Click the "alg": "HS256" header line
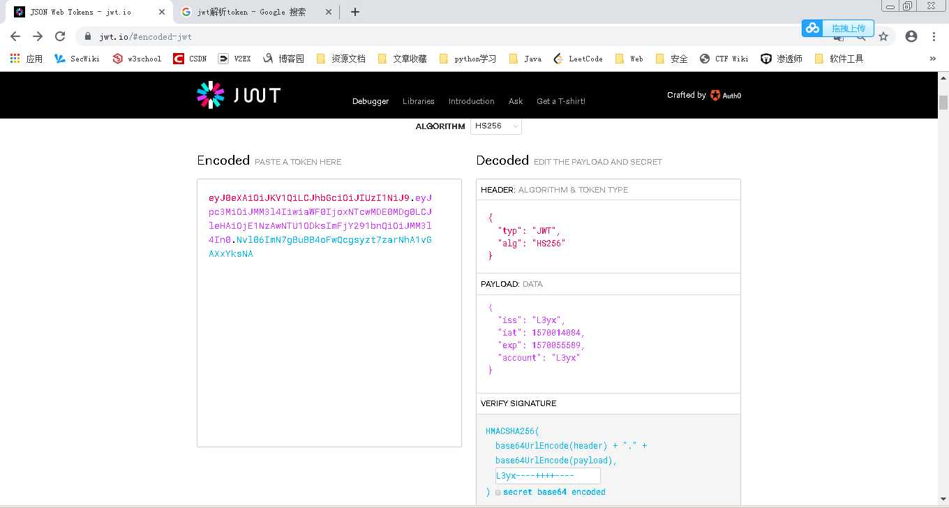Viewport: 949px width, 508px height. [531, 244]
